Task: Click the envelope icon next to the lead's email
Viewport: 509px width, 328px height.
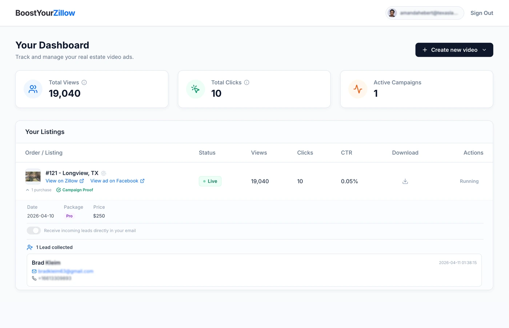Action: (34, 271)
